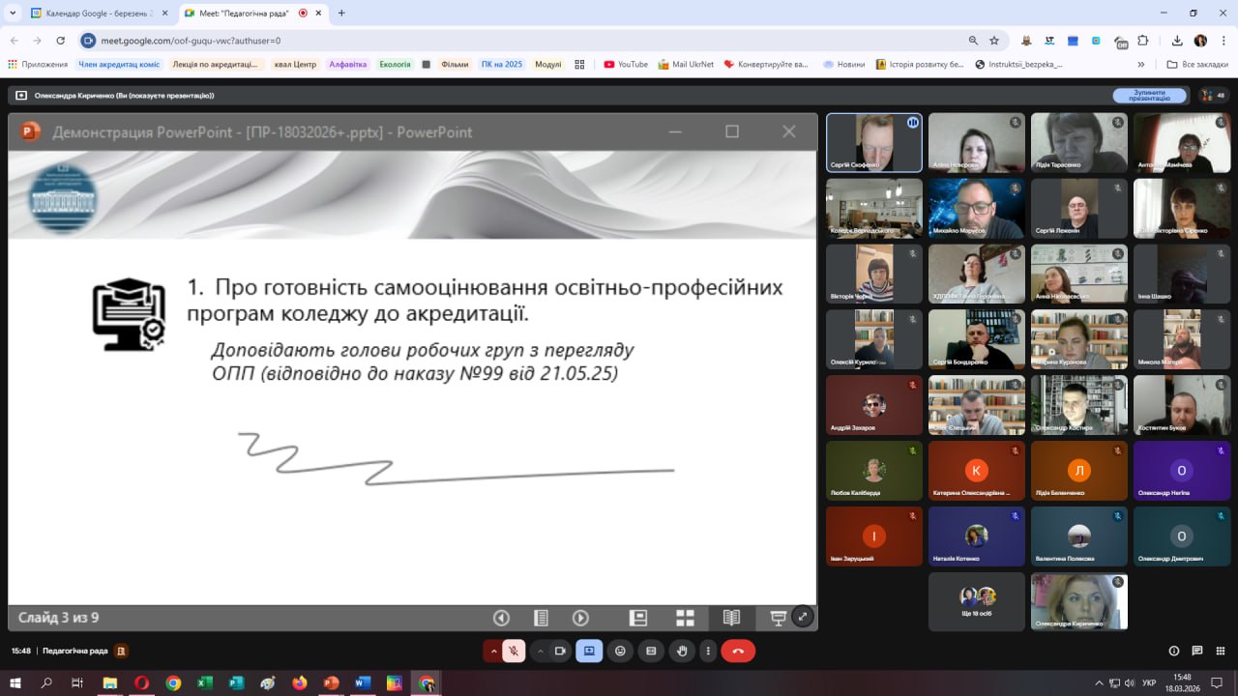Advance to the next slide arrow

coord(580,618)
